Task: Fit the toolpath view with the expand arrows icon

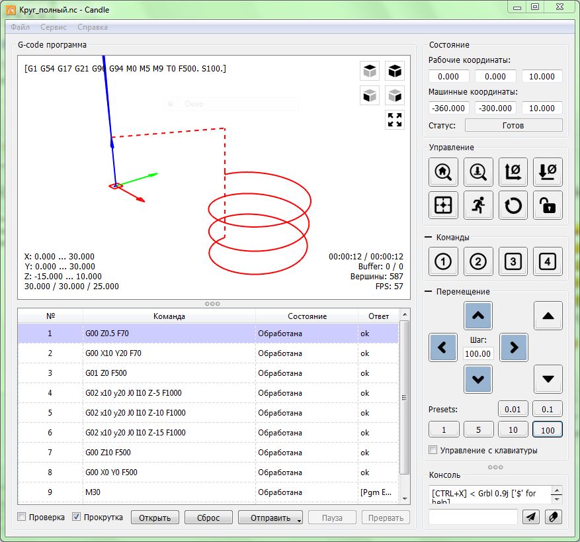Action: coord(395,120)
